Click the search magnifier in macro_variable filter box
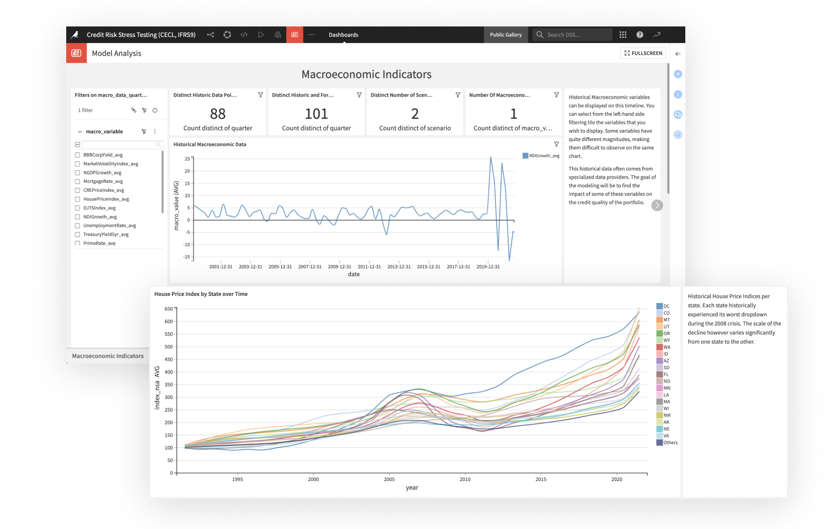826x529 pixels. point(158,145)
